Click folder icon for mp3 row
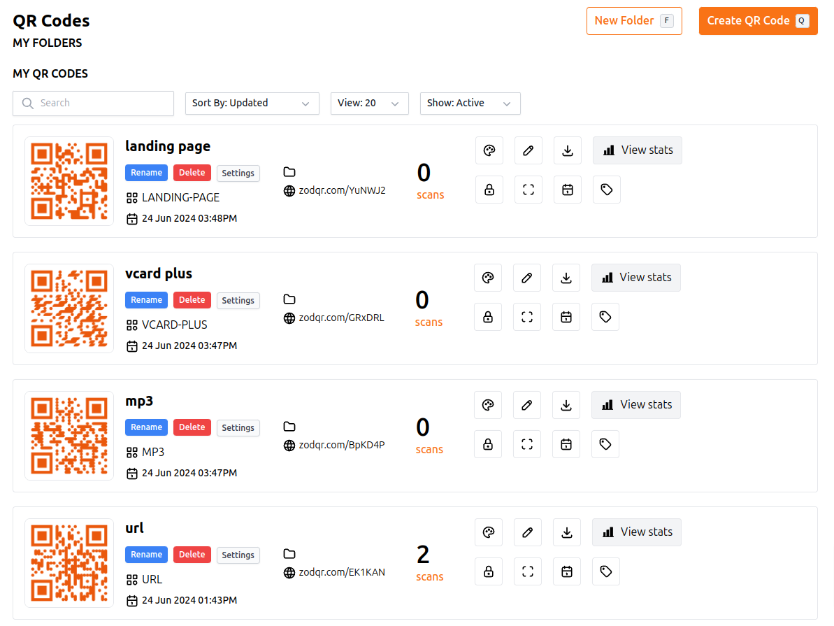This screenshot has width=834, height=626. tap(289, 427)
